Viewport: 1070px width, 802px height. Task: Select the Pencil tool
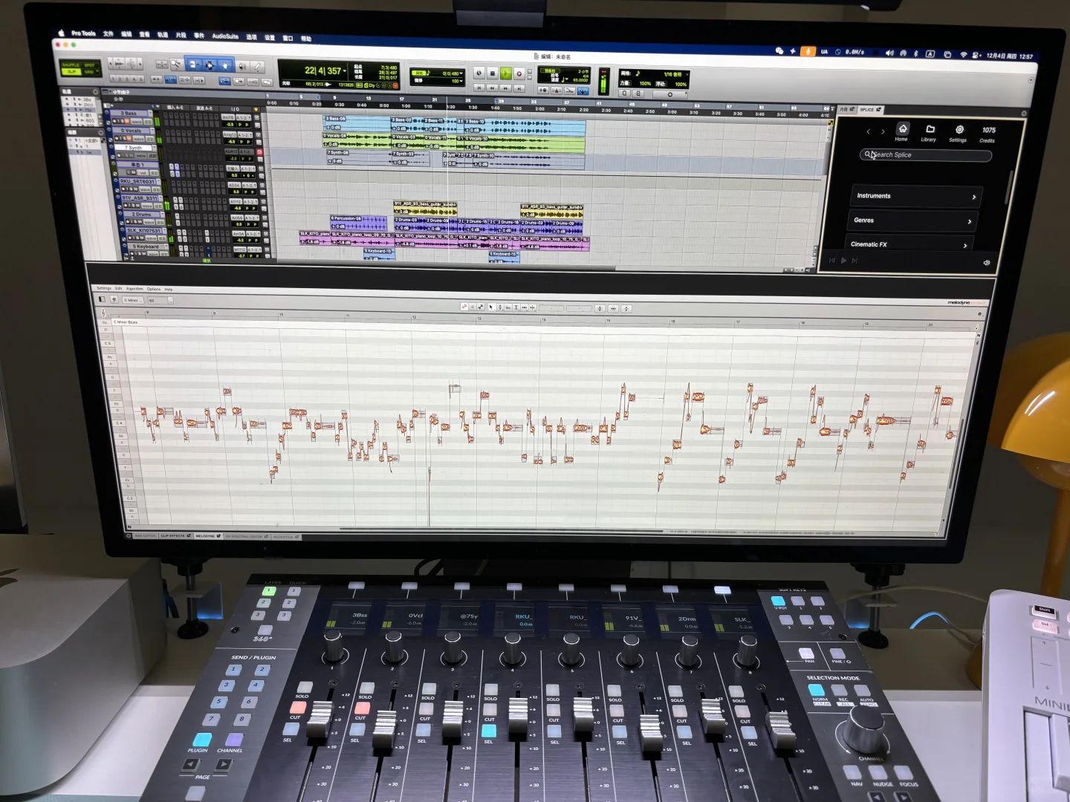pos(257,67)
